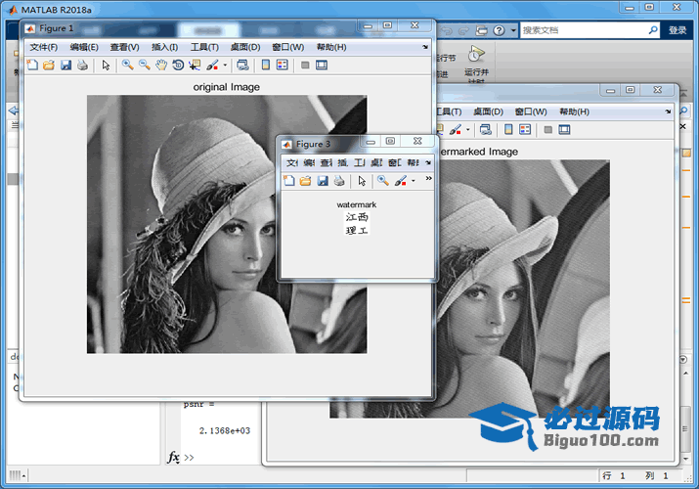
Task: Activate Zoom In tool in Figure 3
Action: point(383,181)
